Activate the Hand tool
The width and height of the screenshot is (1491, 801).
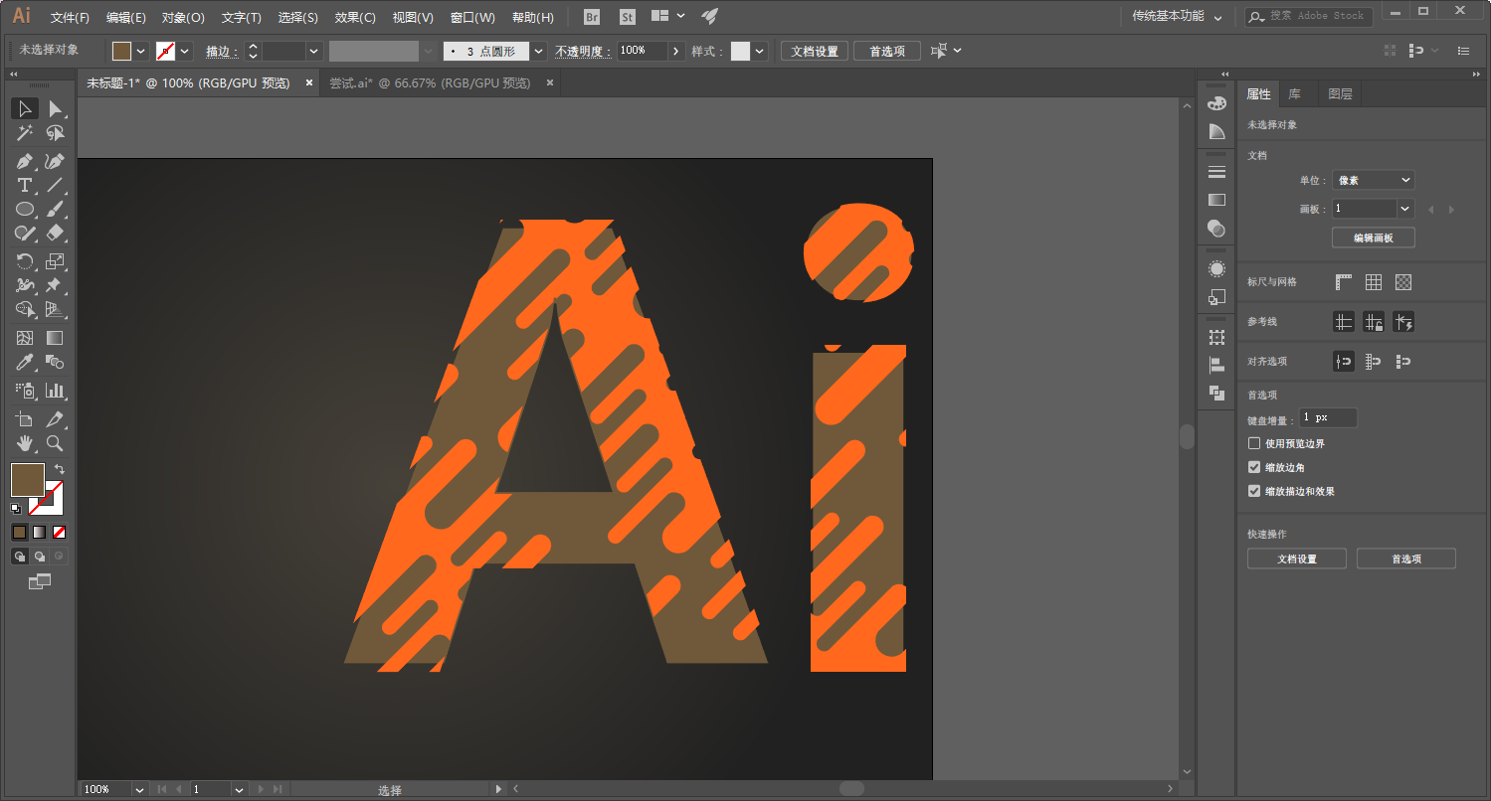[x=25, y=443]
